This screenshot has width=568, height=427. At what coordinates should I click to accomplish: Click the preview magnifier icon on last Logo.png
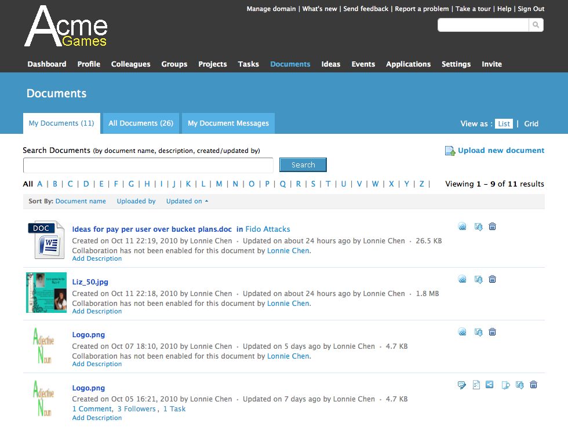click(505, 385)
